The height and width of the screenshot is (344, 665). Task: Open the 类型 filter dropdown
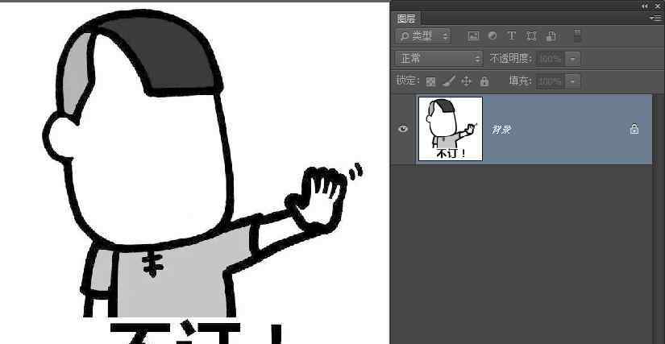pyautogui.click(x=423, y=36)
